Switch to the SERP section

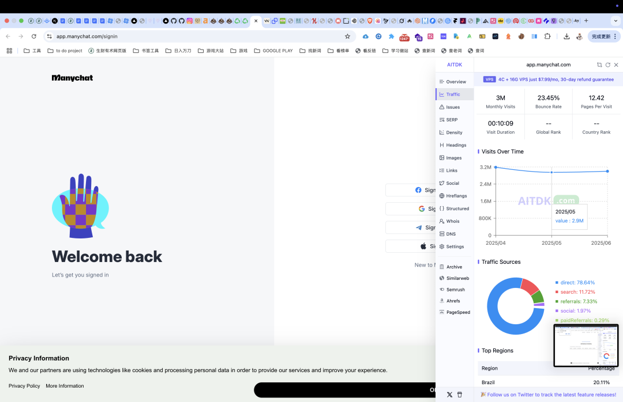pos(449,120)
